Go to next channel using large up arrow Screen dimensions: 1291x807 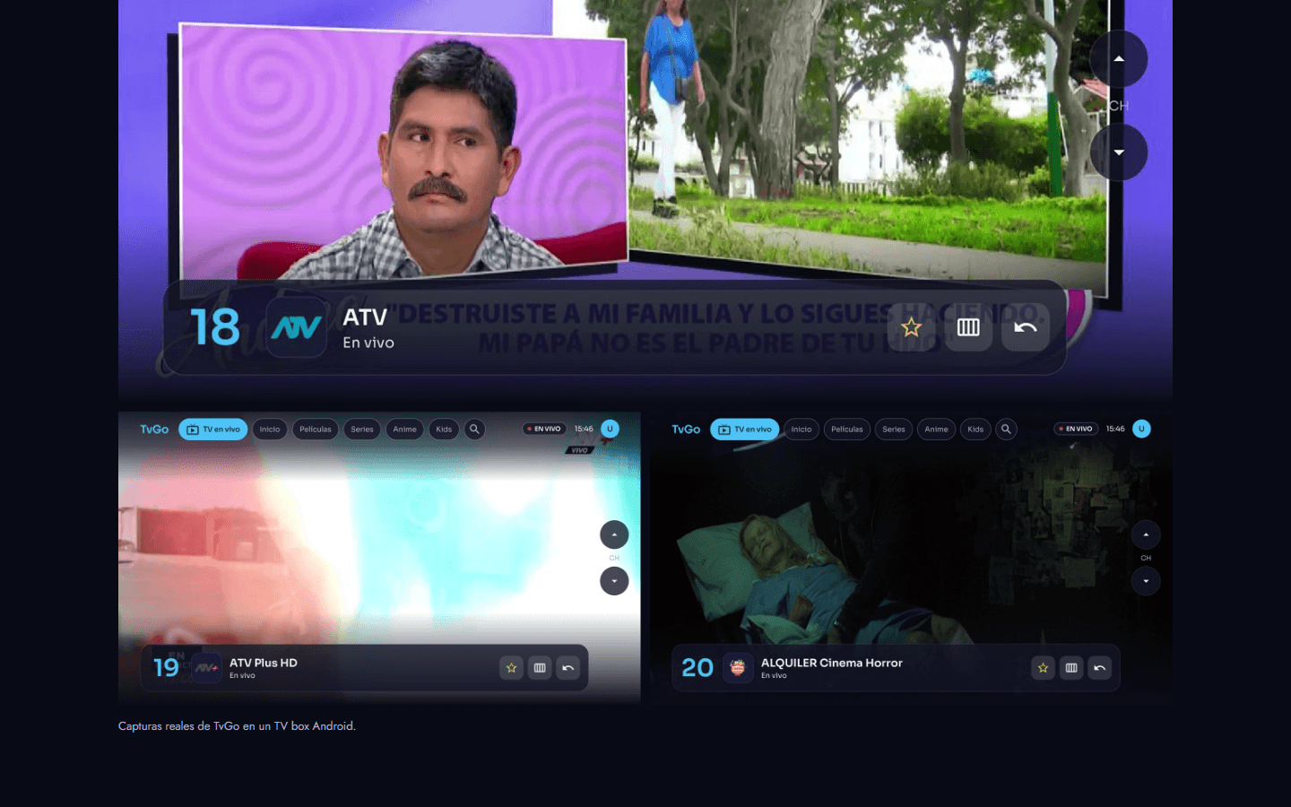click(1119, 59)
